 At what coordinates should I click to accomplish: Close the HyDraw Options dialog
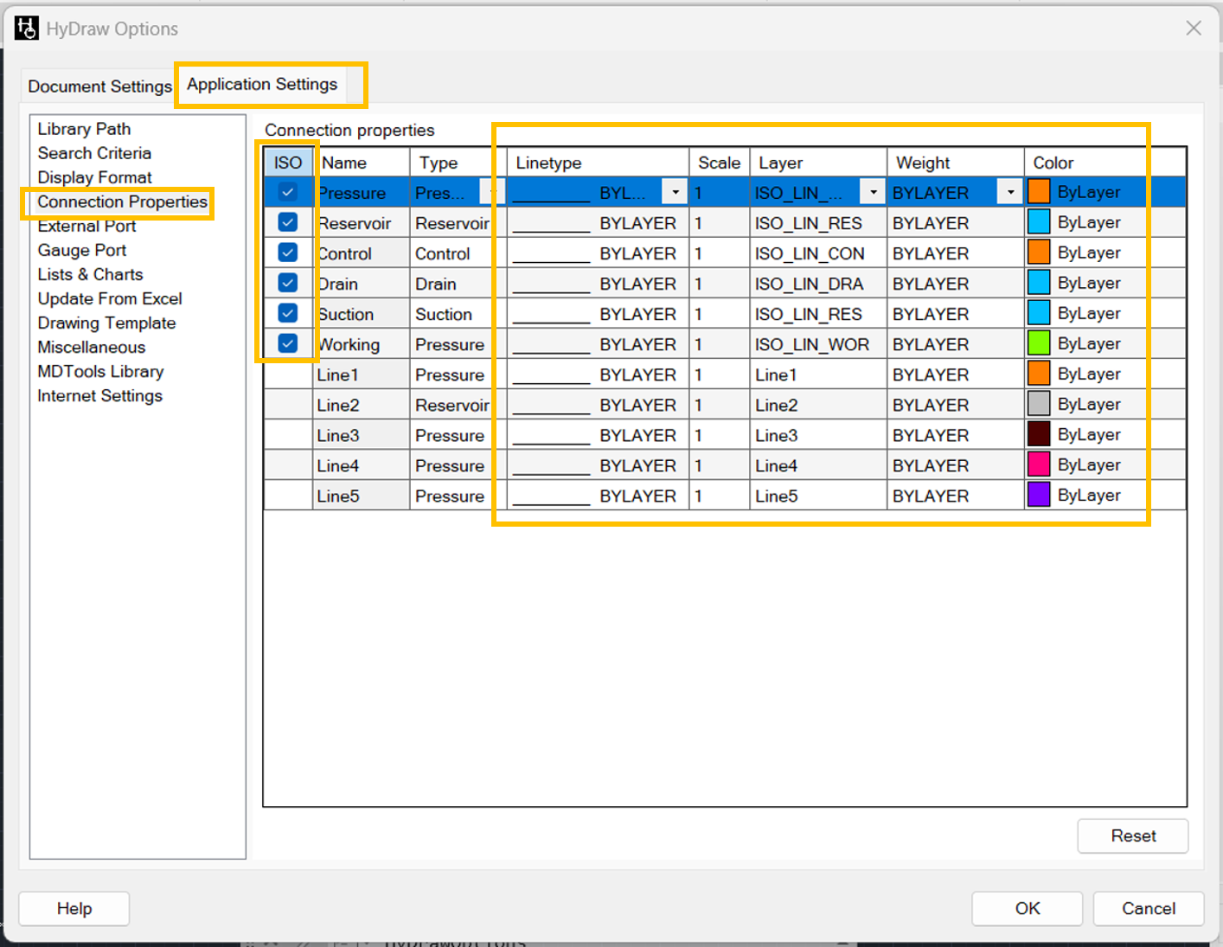tap(1194, 29)
